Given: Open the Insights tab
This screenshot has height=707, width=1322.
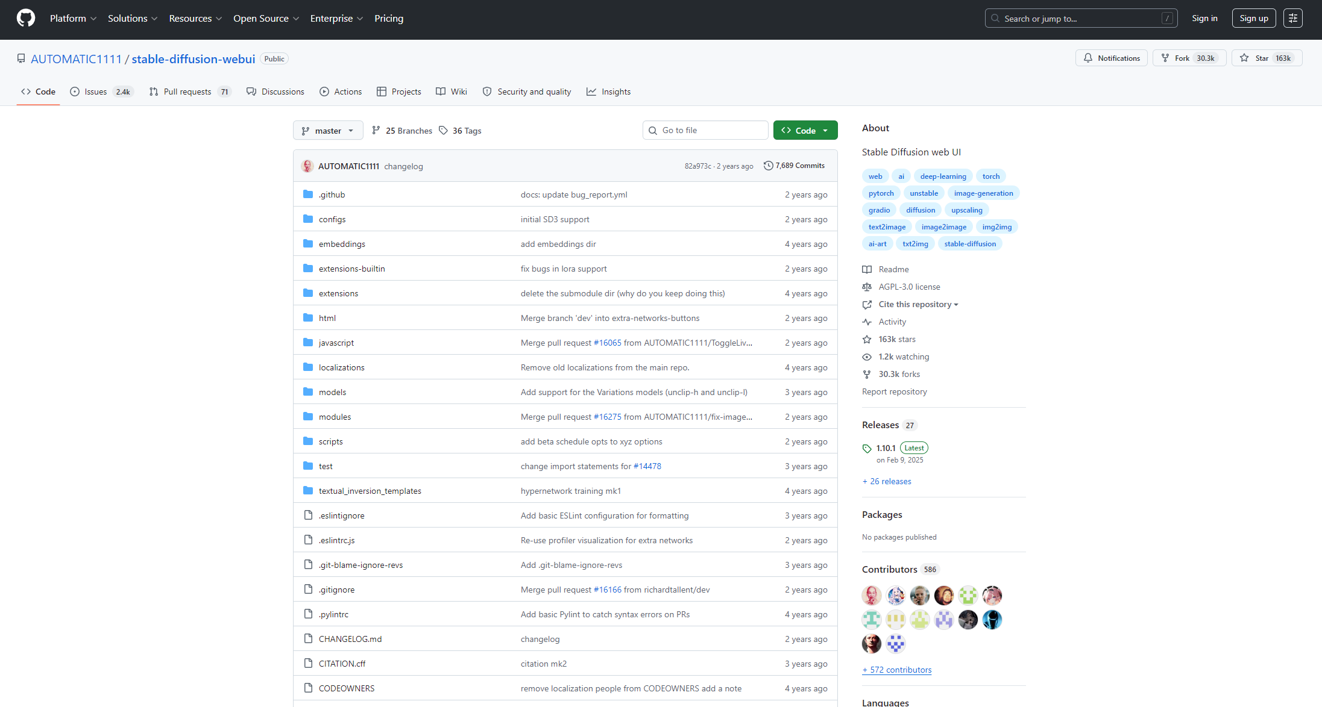Looking at the screenshot, I should pos(609,92).
